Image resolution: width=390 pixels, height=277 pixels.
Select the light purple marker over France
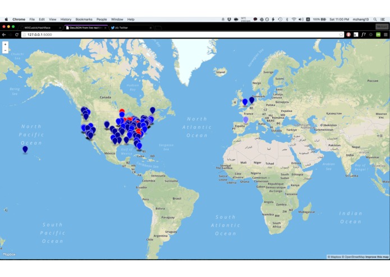click(246, 120)
